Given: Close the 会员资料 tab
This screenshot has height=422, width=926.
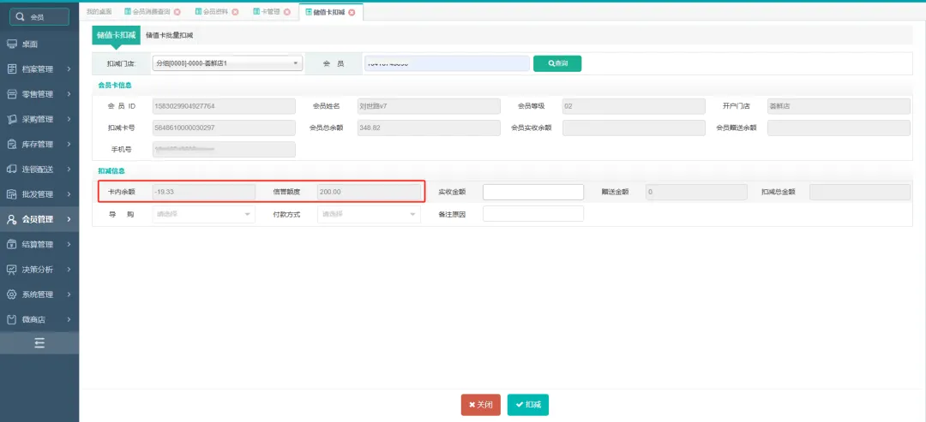Looking at the screenshot, I should tap(235, 12).
